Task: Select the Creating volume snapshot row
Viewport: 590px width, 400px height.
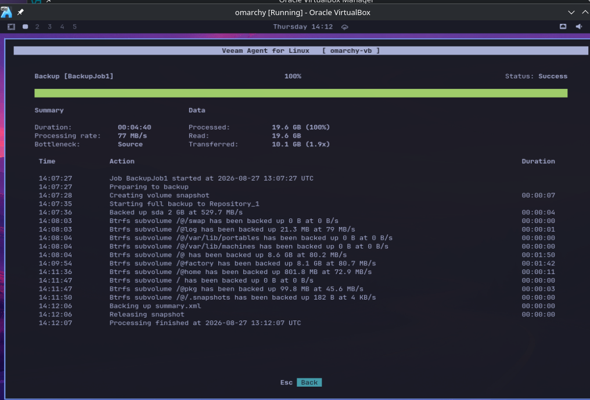Action: click(x=297, y=195)
